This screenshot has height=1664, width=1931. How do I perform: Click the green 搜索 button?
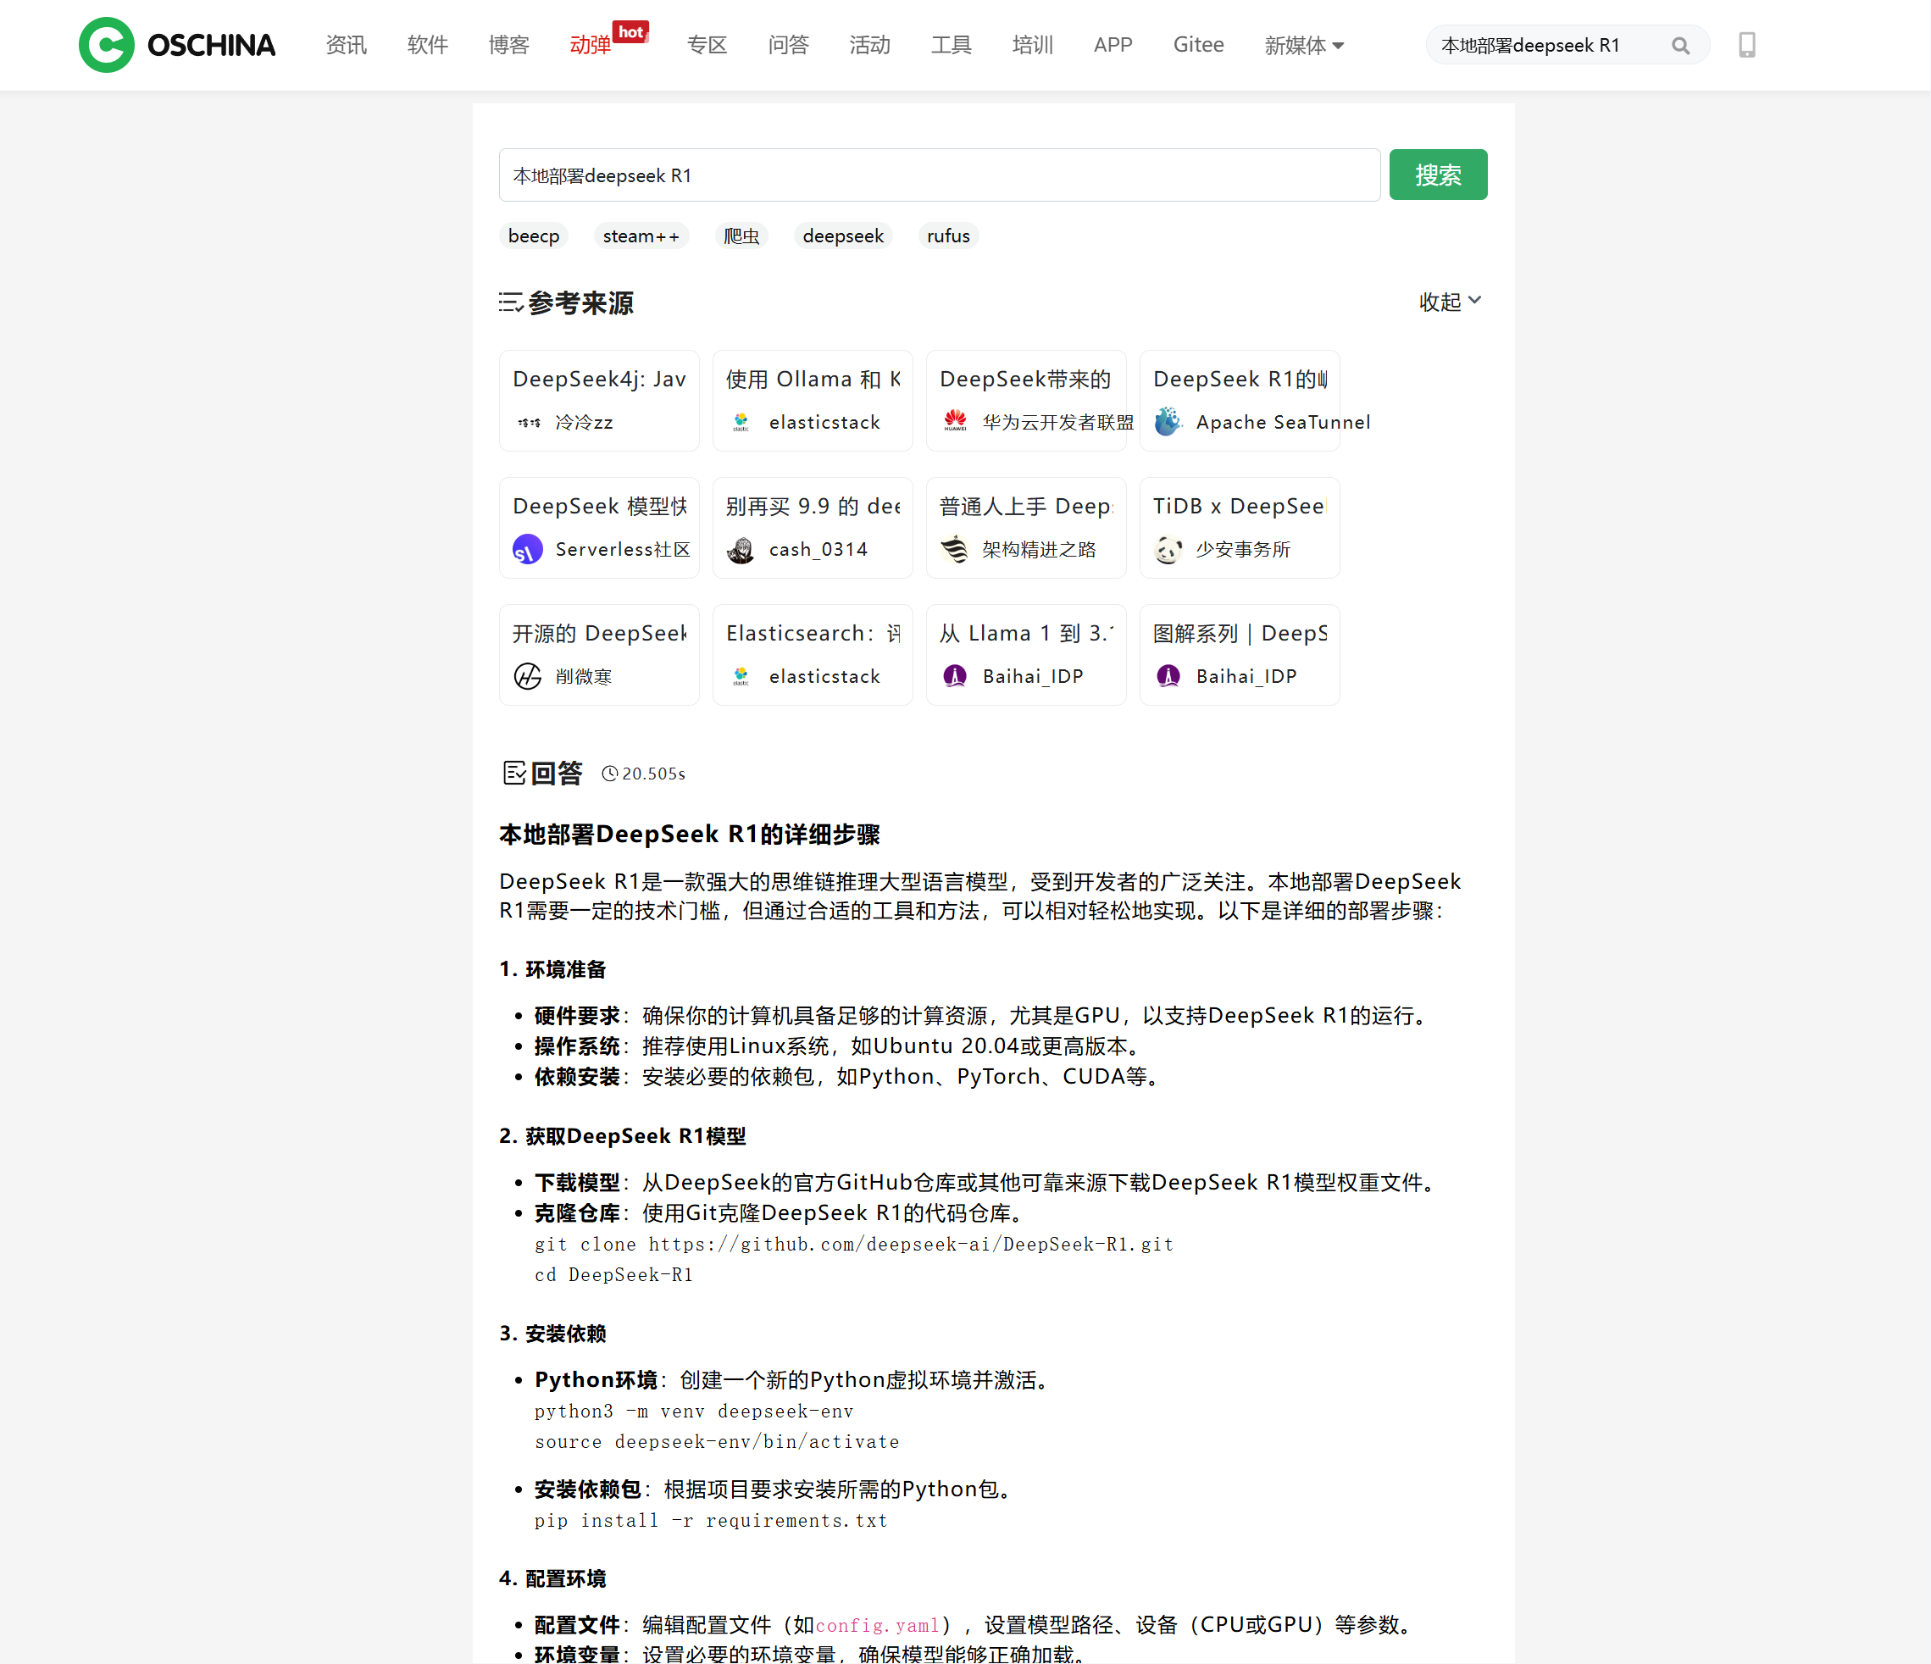tap(1438, 175)
